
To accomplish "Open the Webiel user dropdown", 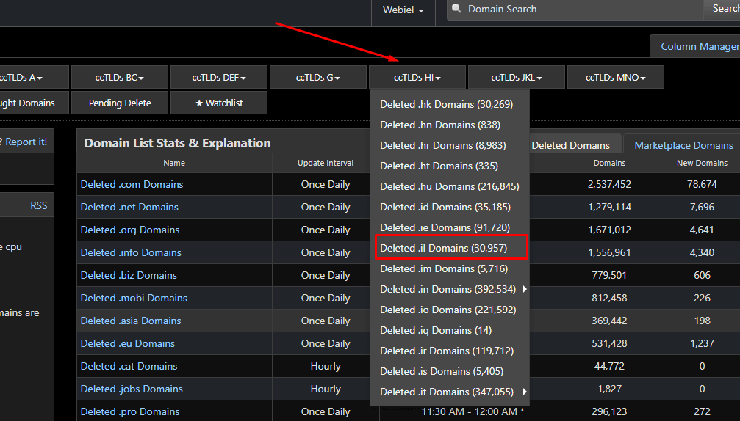I will coord(403,10).
